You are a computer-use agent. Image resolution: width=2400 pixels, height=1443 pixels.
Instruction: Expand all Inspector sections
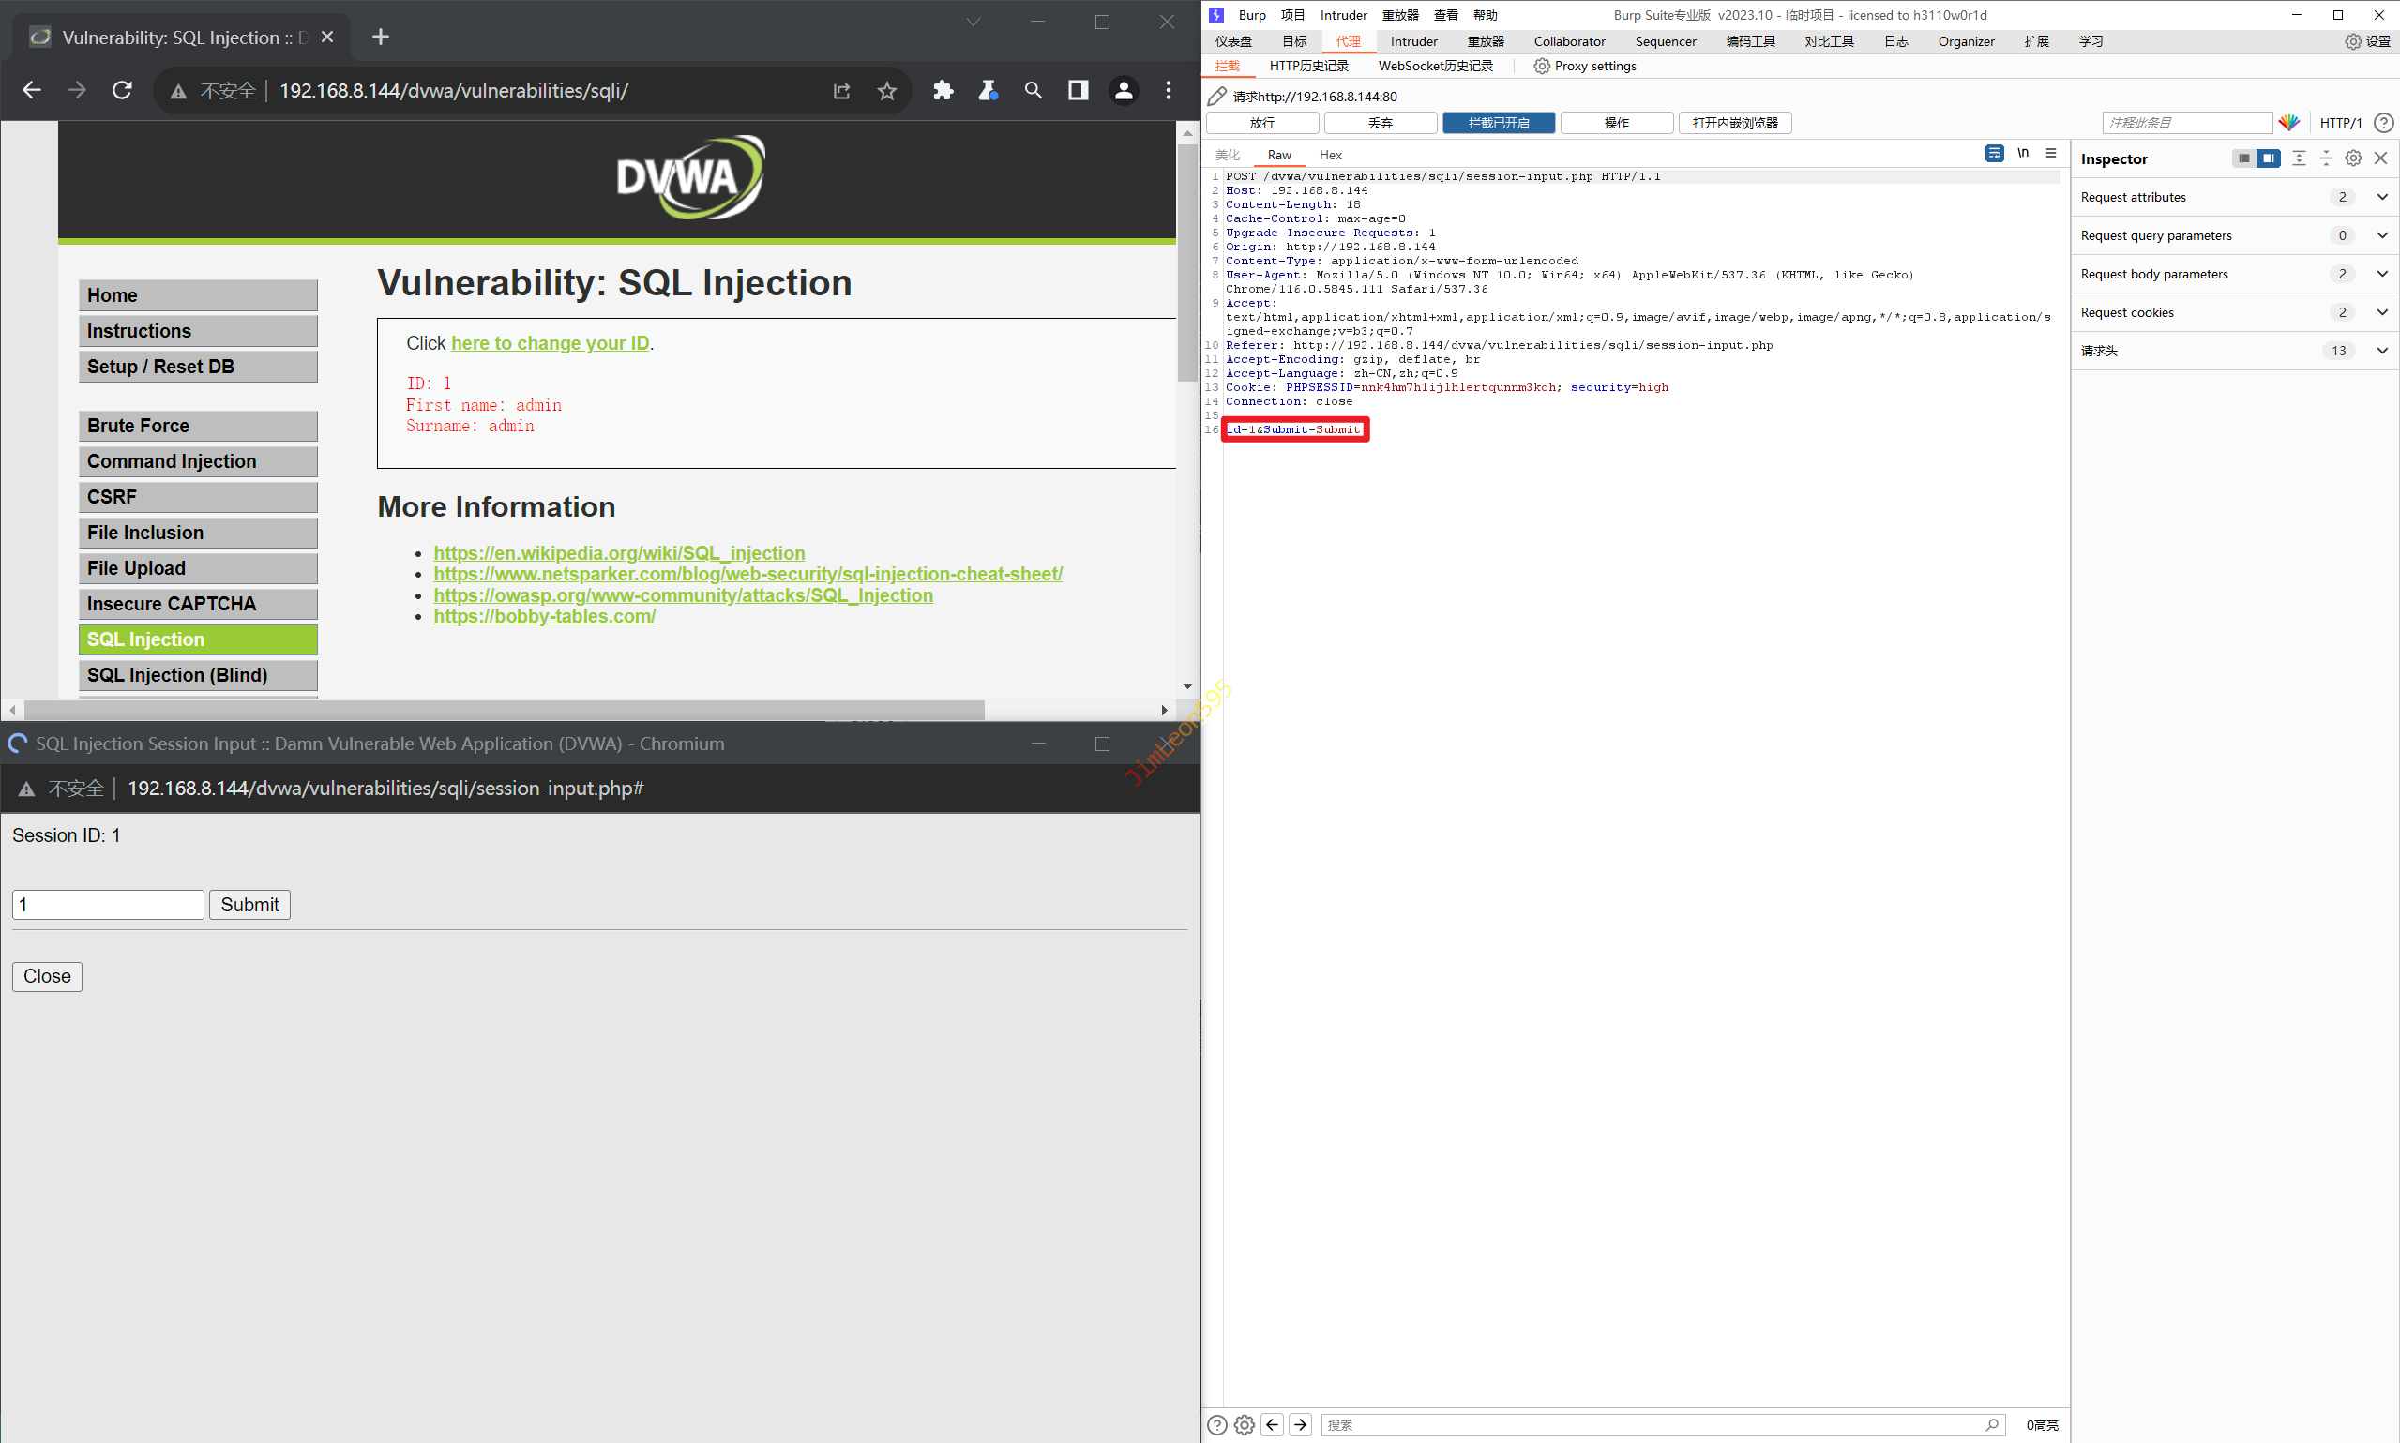pos(2299,158)
